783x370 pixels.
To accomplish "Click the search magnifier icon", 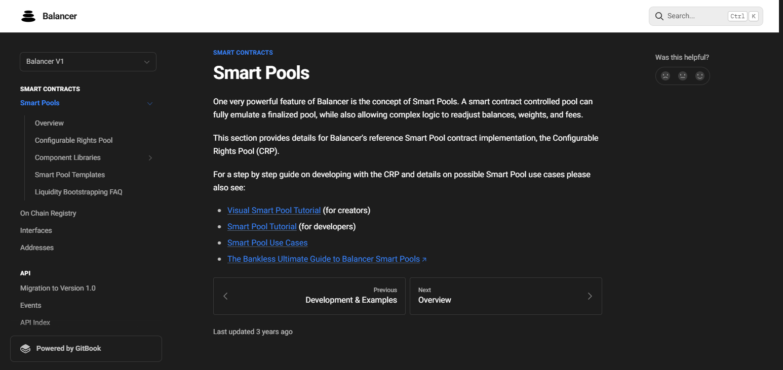I will [659, 16].
